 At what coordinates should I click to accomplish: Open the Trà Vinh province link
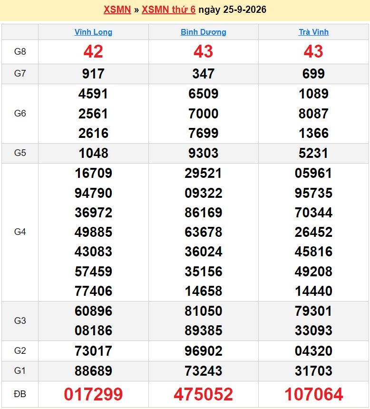click(x=313, y=32)
